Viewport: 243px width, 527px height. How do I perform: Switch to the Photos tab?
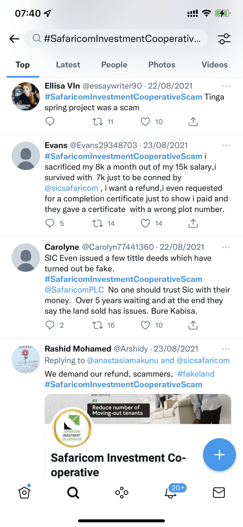click(x=162, y=65)
